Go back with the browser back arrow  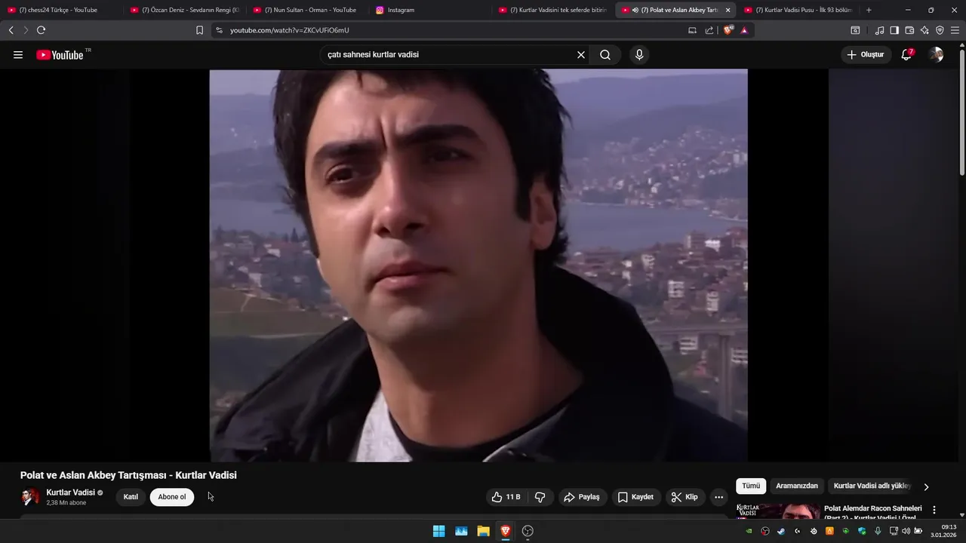(x=11, y=30)
